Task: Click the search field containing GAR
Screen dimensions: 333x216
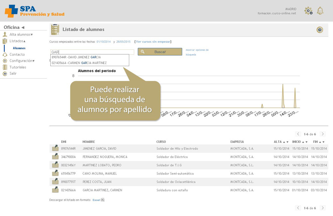Action: click(92, 52)
